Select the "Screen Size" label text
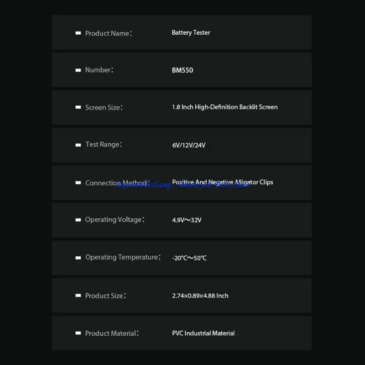Viewport: 365px width, 365px height. pos(104,108)
